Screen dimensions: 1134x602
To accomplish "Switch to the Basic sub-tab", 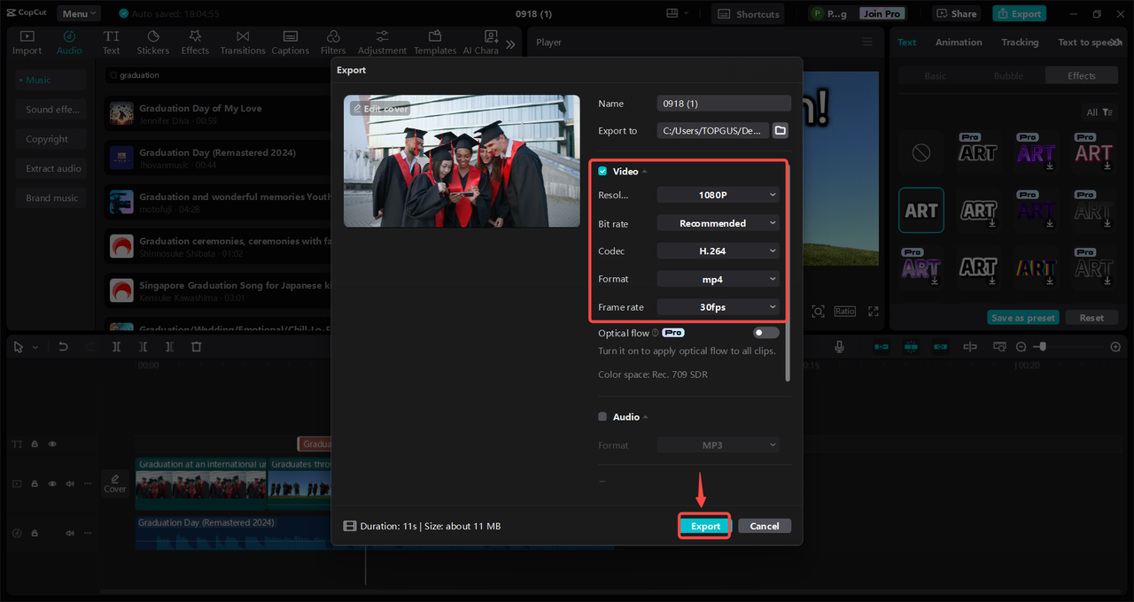I will 936,76.
